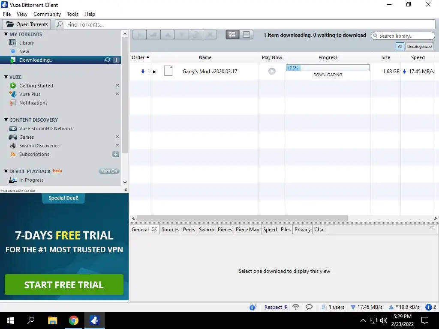Minimize the bottom details panel
Viewport: 439px width, 329px height.
pos(432,227)
